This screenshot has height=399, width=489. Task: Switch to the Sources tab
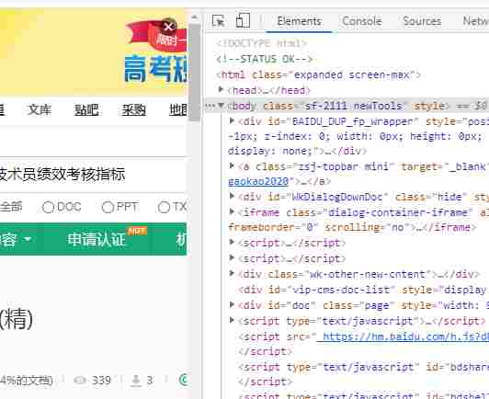(422, 21)
